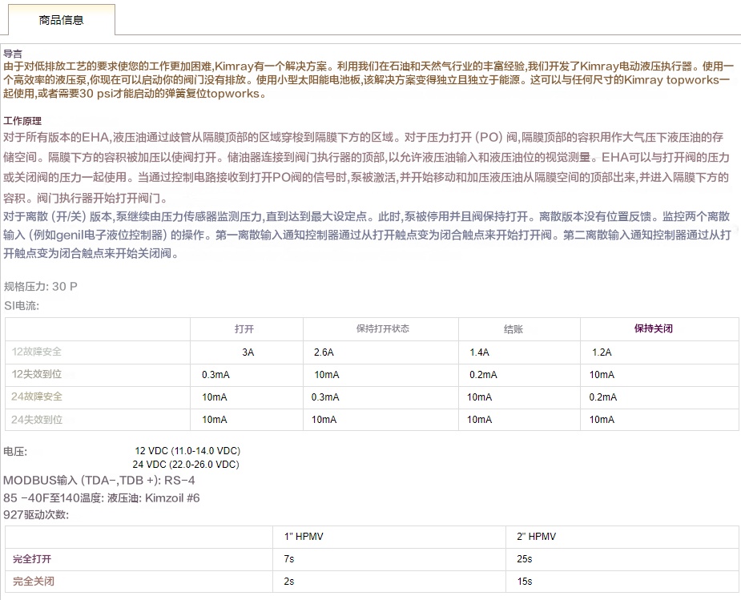741x600 pixels.
Task: Click 10mA under 打开 in 24失效到位 row
Action: 215,420
